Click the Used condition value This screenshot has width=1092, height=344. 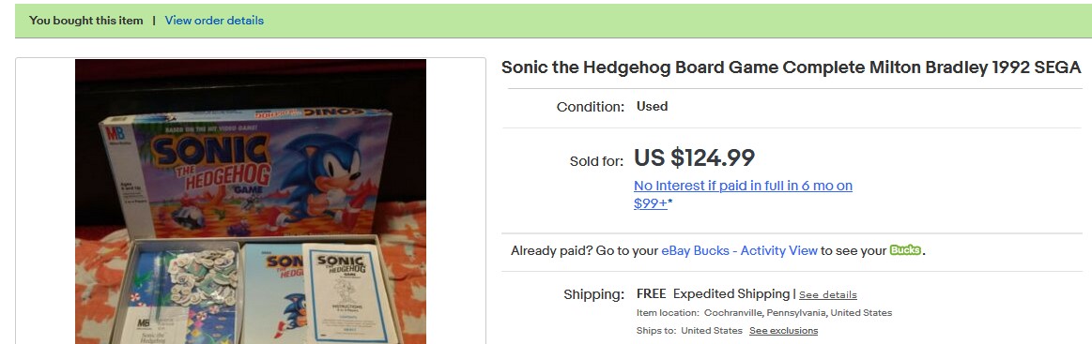point(652,106)
